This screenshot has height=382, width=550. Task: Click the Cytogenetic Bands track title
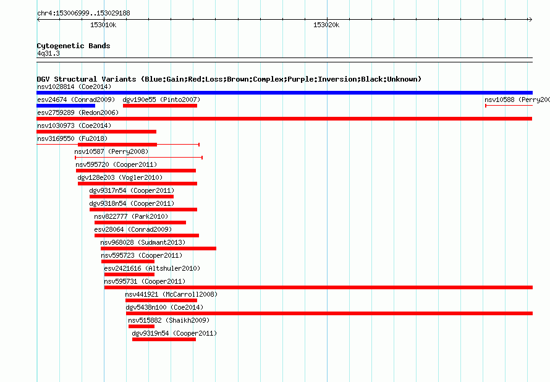[74, 46]
